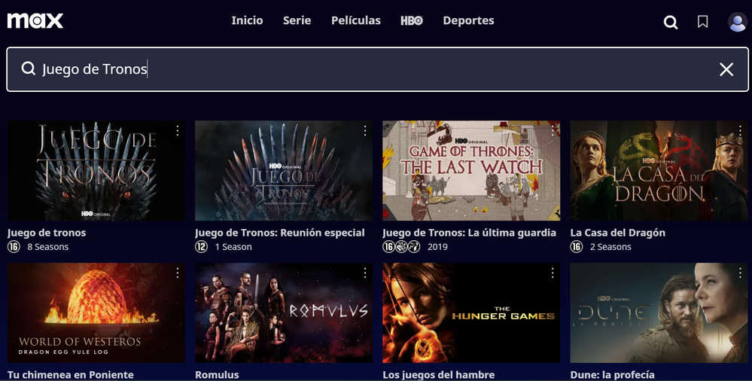Screen dimensions: 752x381
Task: Click the age rating 12 badge
Action: tap(201, 247)
